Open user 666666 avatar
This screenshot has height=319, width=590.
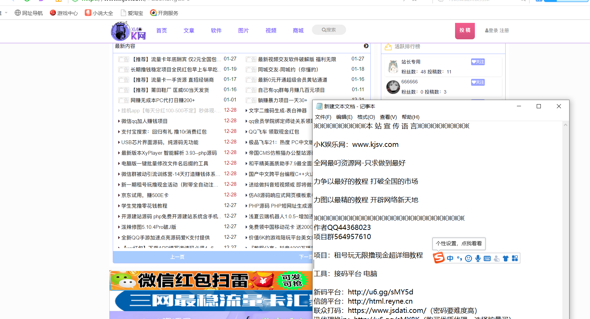tap(393, 87)
